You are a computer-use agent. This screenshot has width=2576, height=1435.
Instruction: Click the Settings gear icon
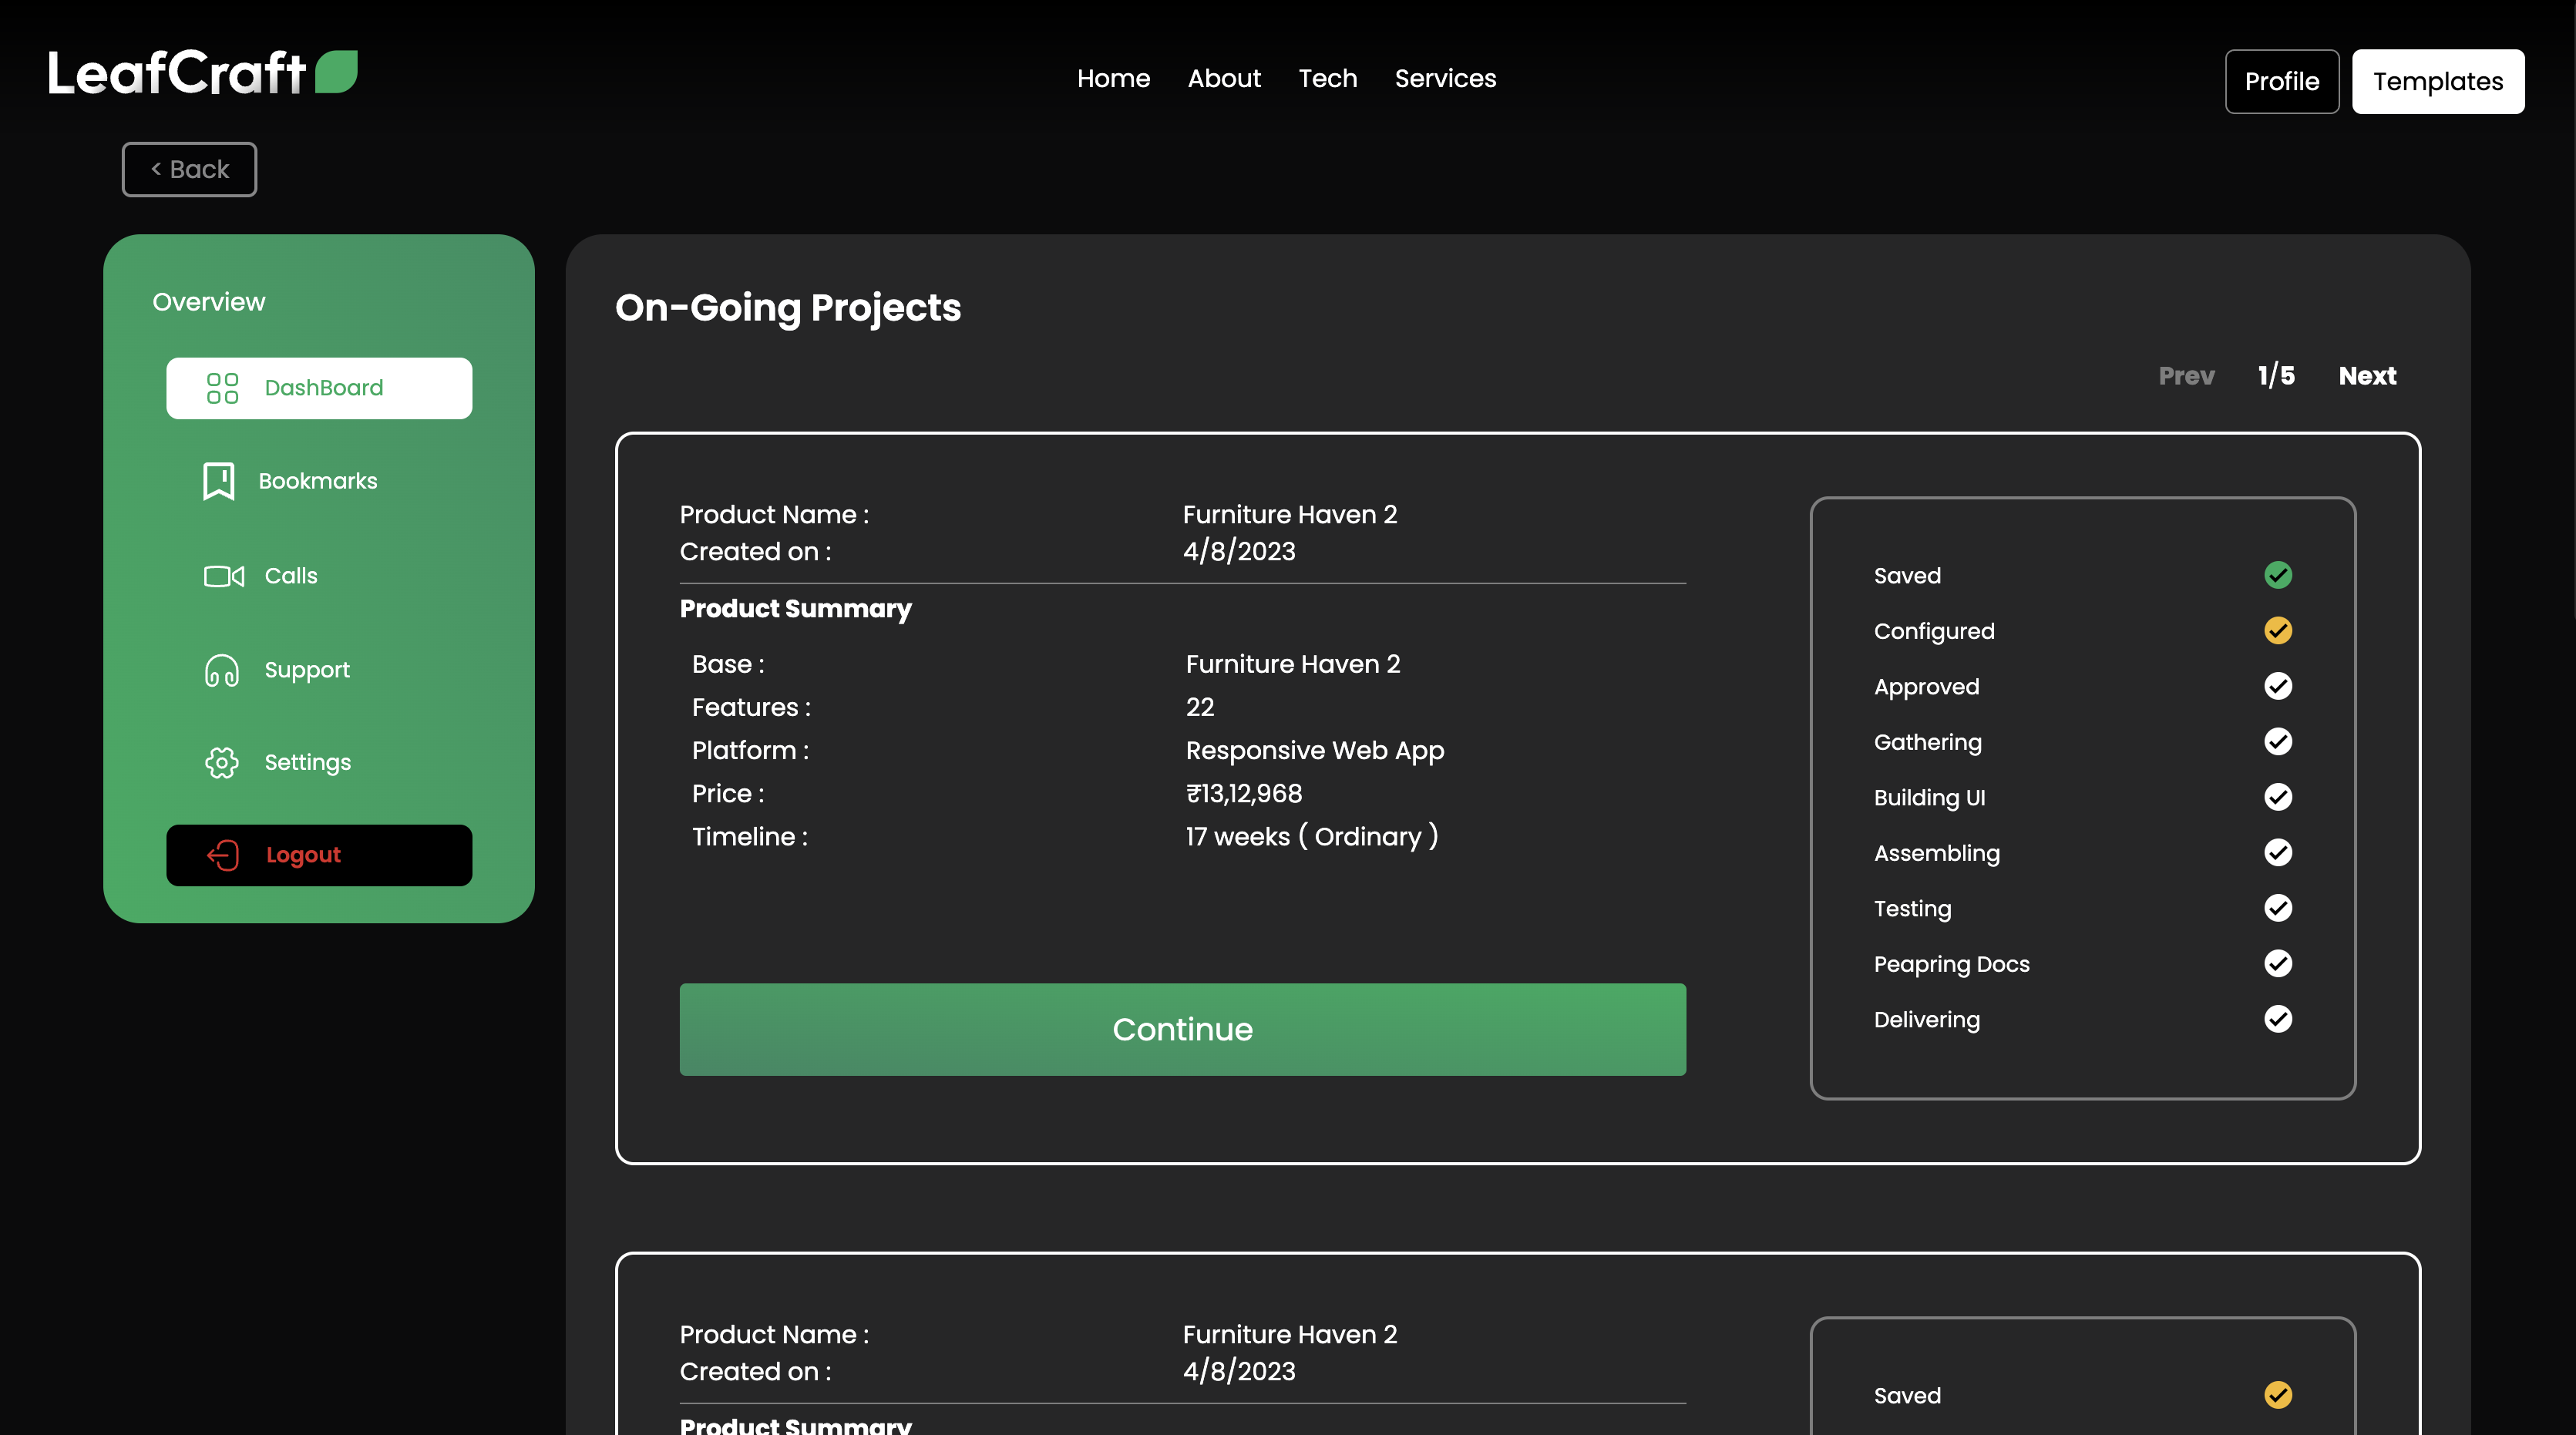222,763
